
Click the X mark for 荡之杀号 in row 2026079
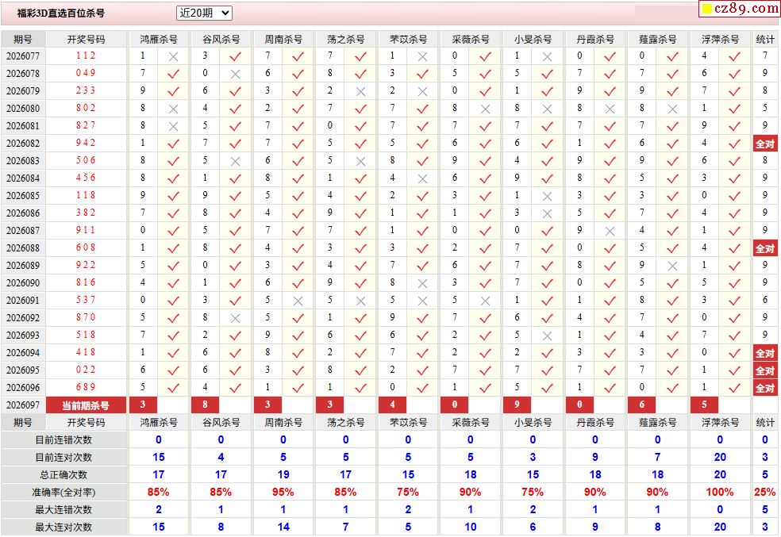360,91
